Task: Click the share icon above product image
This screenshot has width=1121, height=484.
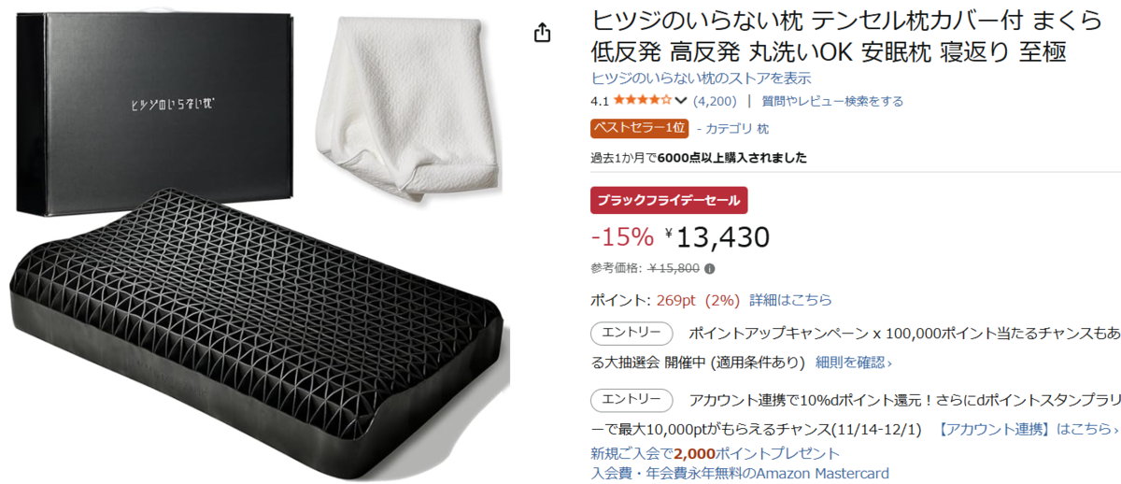Action: pos(543,33)
